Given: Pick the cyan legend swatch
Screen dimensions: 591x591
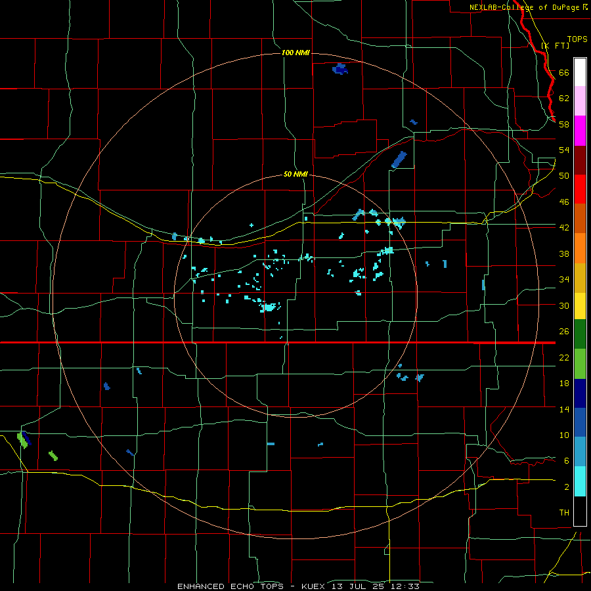Looking at the screenshot, I should (x=580, y=481).
